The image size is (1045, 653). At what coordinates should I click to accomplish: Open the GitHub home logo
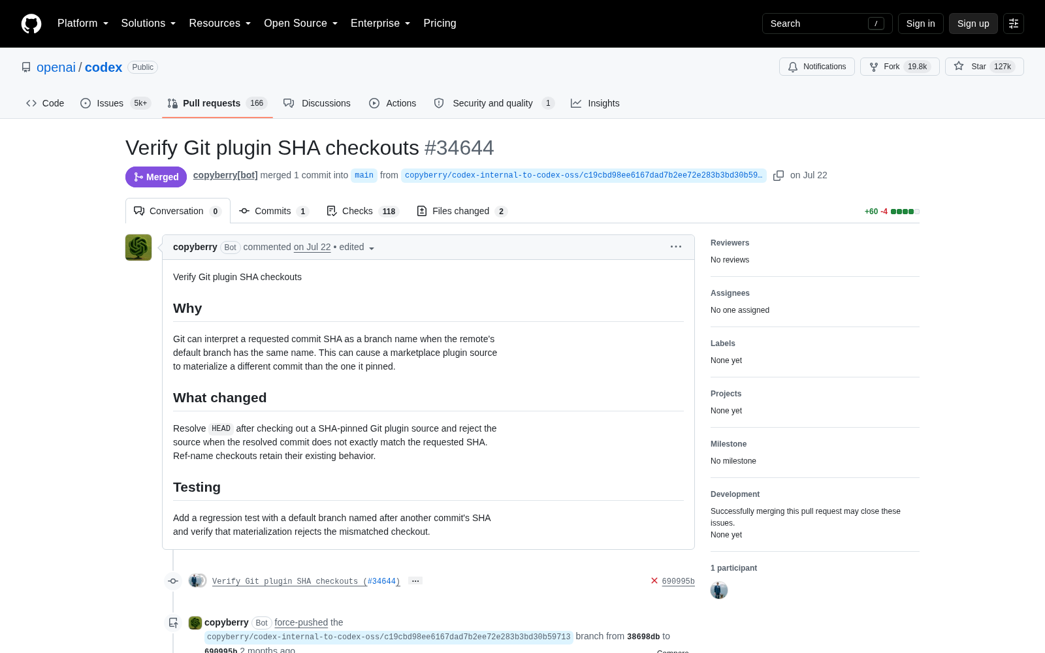31,24
